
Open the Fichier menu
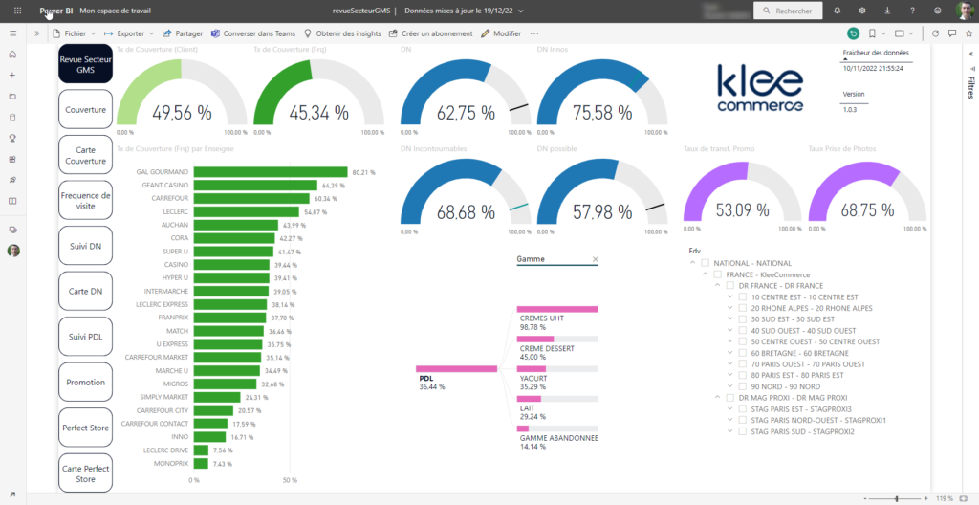pos(75,33)
